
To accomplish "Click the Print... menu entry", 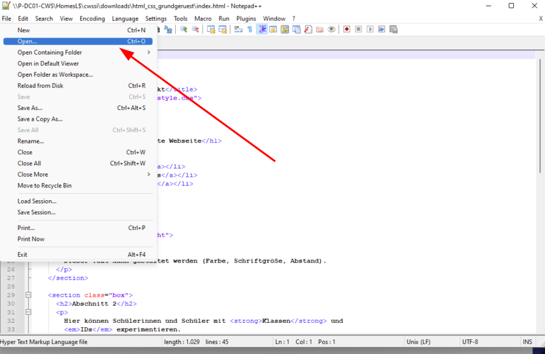I will coord(78,228).
